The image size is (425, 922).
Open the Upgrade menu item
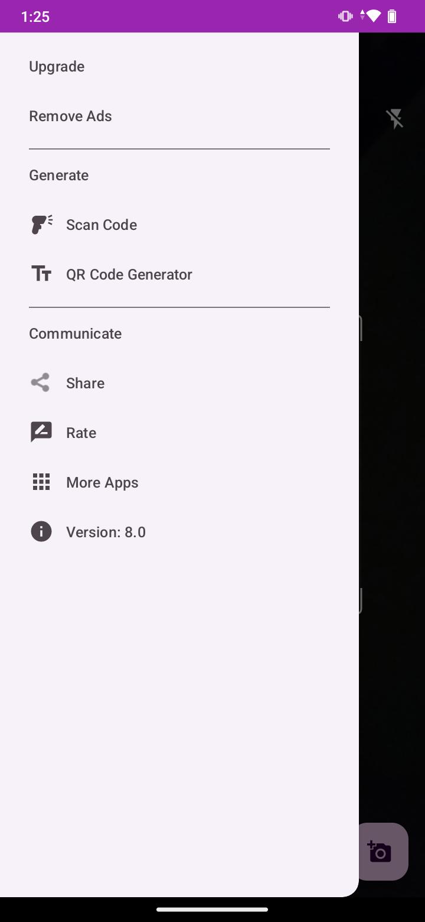click(x=57, y=67)
